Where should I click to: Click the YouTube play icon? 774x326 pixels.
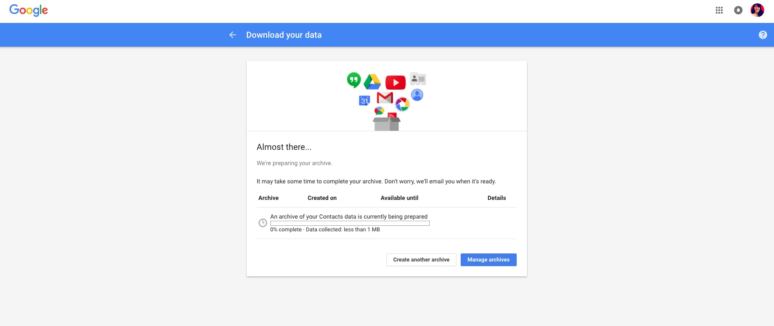[395, 82]
